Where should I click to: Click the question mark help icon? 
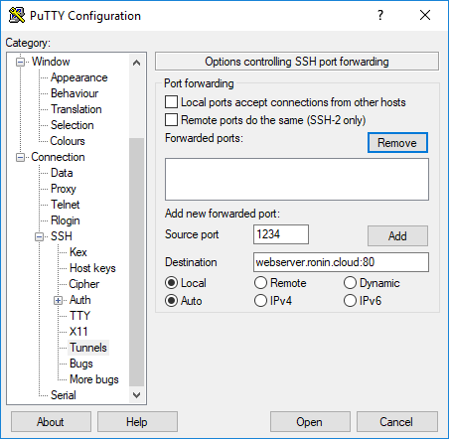pyautogui.click(x=380, y=15)
